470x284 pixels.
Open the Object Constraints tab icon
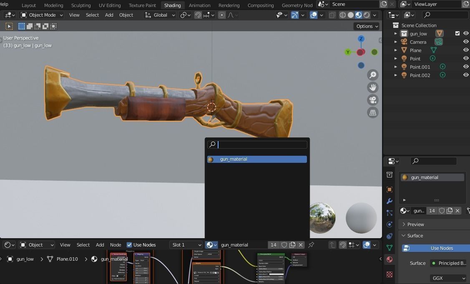point(390,236)
